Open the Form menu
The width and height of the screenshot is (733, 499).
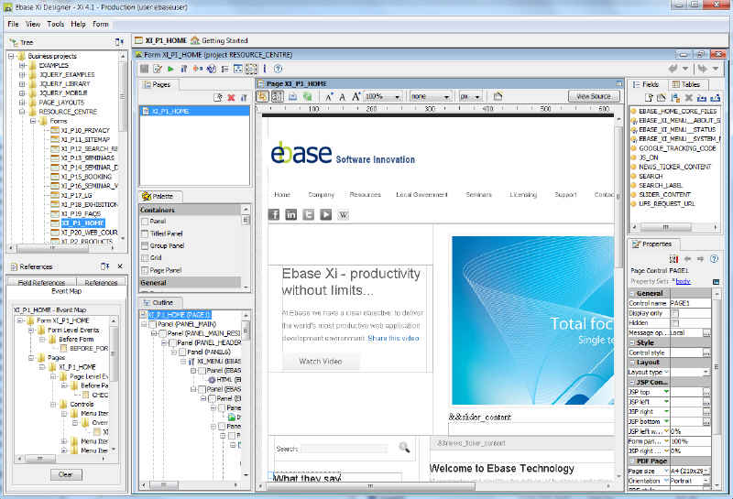[101, 24]
